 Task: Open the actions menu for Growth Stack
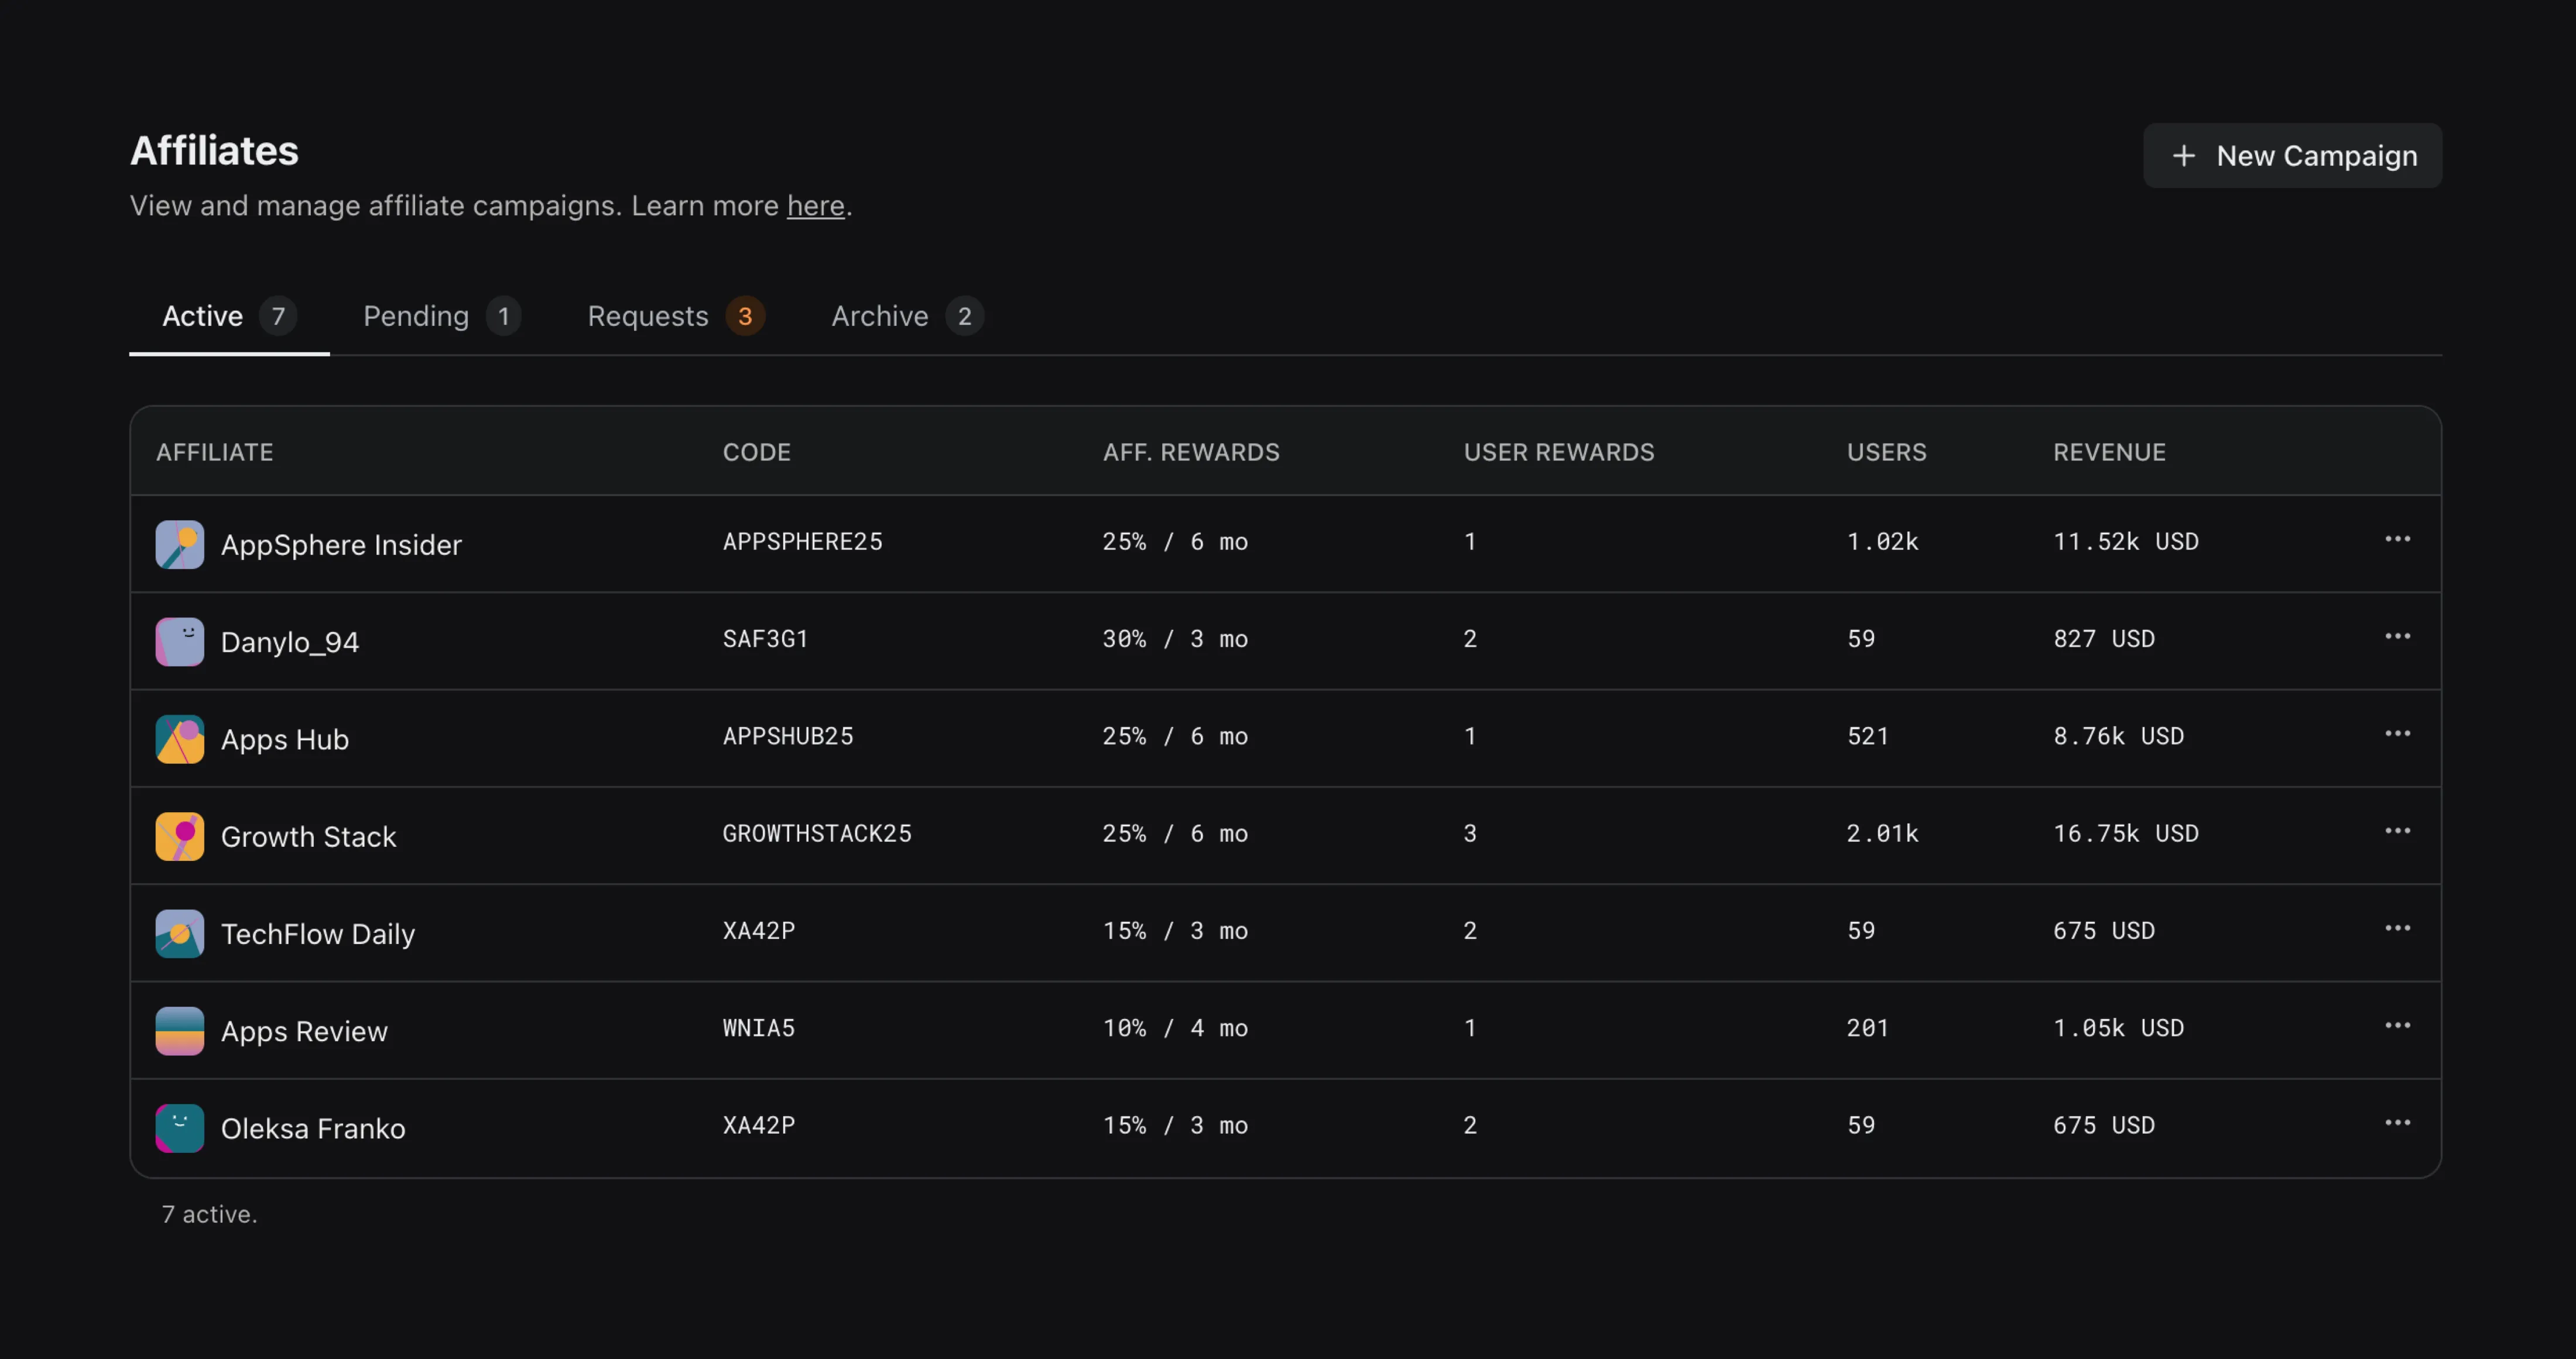2398,831
